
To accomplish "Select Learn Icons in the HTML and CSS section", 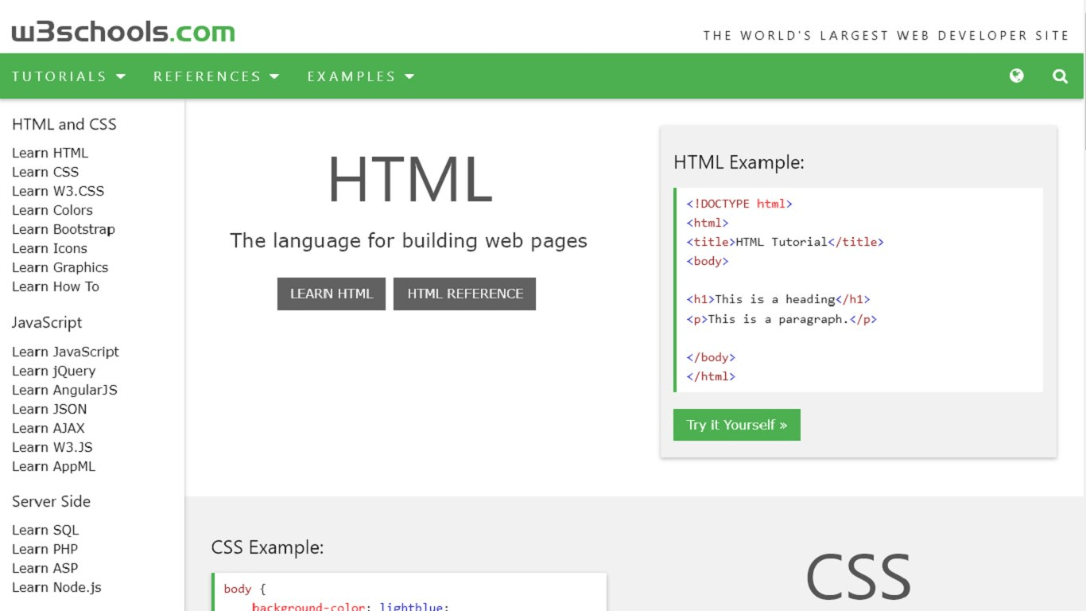I will tap(49, 248).
